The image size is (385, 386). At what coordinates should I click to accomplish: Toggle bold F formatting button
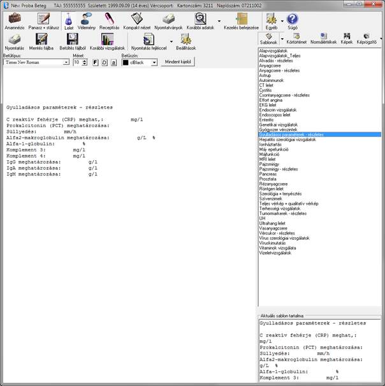coord(95,62)
